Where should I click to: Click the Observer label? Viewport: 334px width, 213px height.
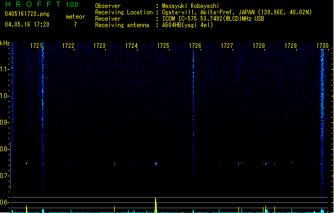click(108, 6)
